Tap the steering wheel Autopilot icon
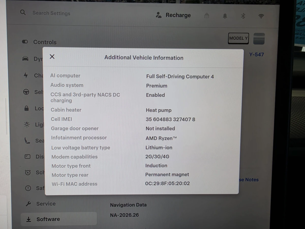This screenshot has height=229, width=305. pyautogui.click(x=26, y=92)
